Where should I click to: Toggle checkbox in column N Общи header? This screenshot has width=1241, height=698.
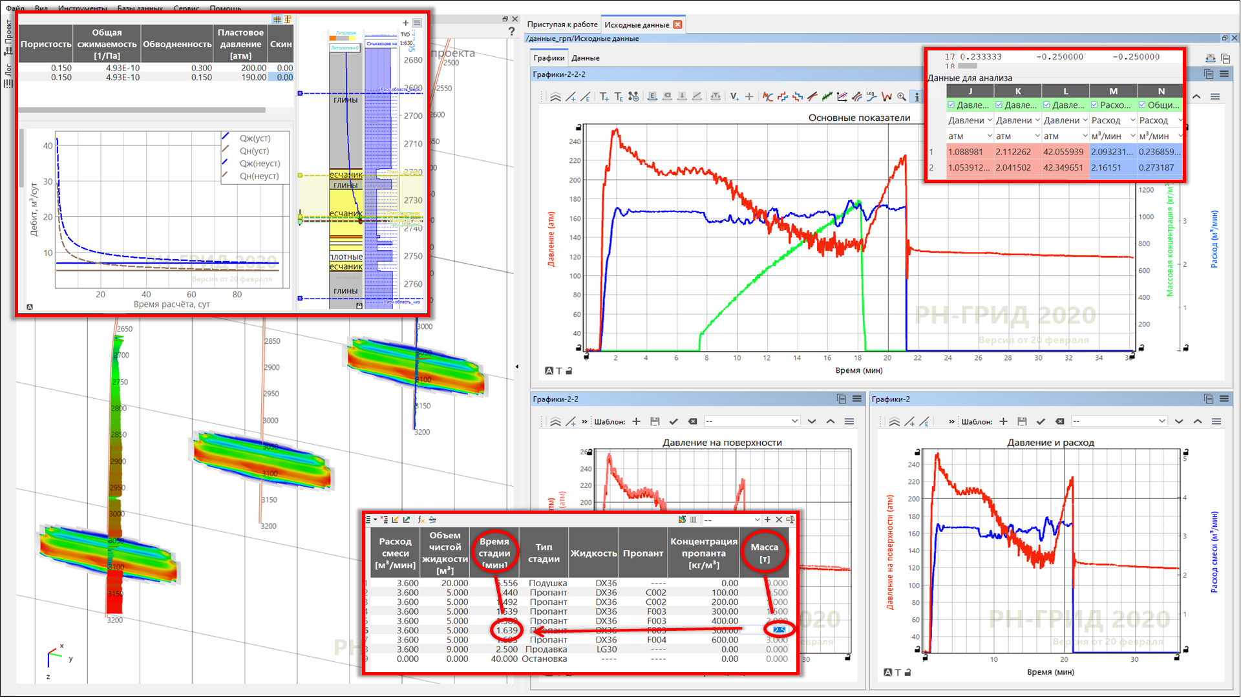[1142, 105]
